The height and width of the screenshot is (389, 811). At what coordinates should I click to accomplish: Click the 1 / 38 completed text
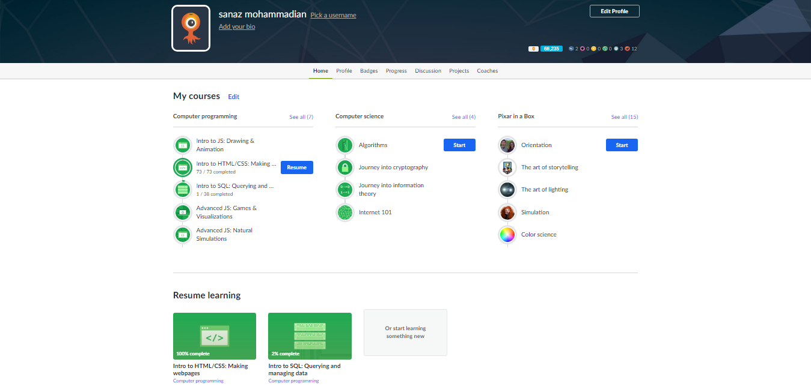tap(215, 194)
